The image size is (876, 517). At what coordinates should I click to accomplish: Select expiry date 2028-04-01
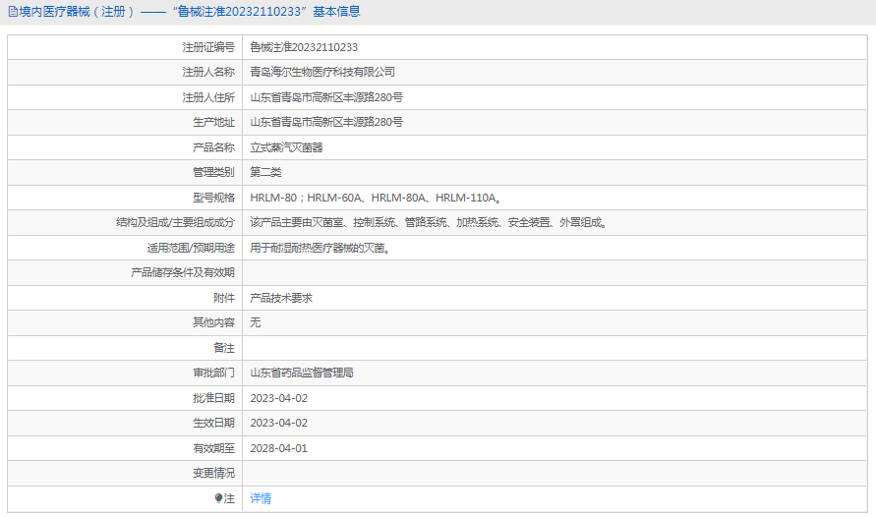279,448
